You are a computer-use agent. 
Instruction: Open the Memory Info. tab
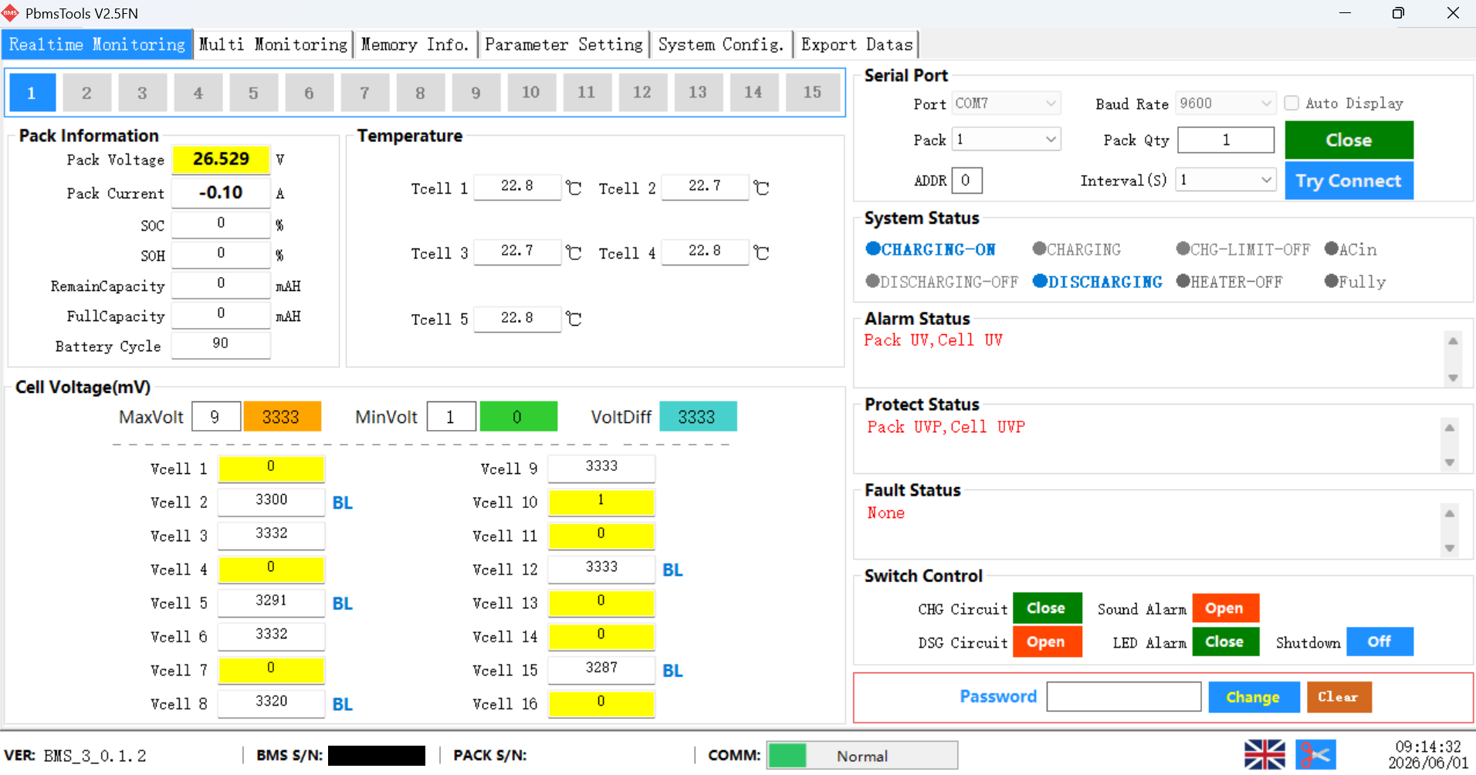415,45
